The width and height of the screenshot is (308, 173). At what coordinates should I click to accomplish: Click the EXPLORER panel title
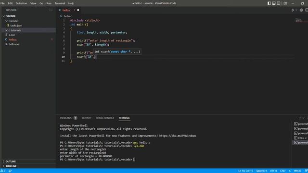click(x=11, y=10)
